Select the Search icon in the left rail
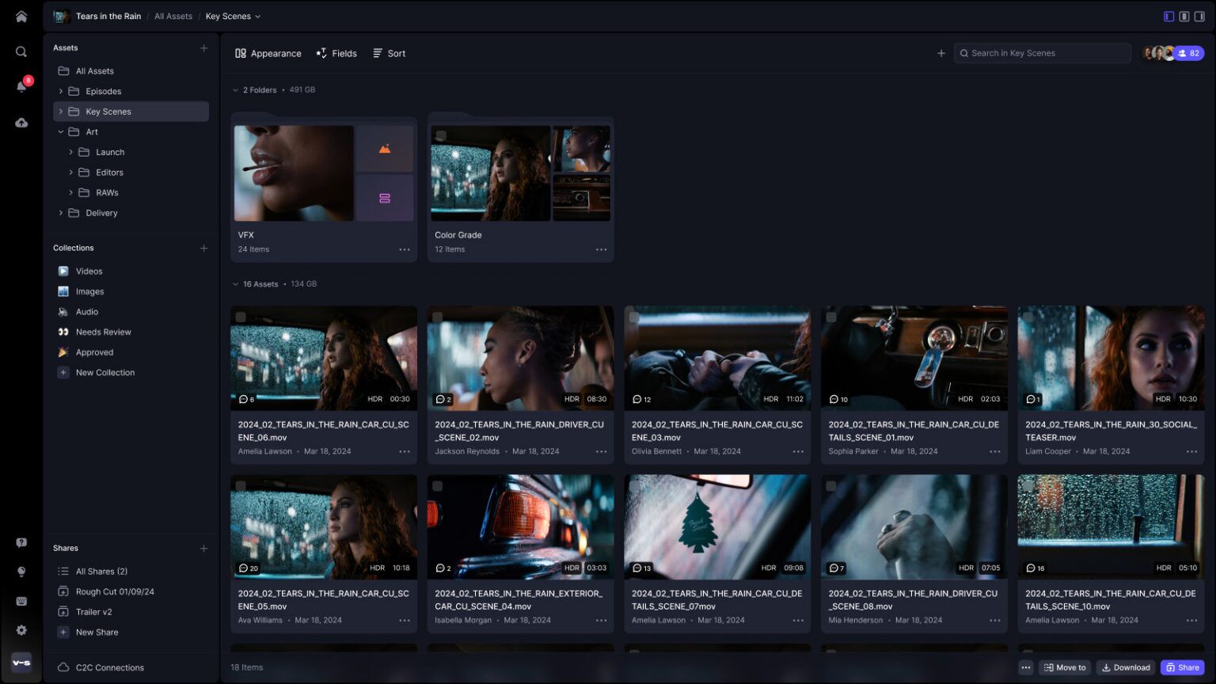1216x684 pixels. (21, 51)
